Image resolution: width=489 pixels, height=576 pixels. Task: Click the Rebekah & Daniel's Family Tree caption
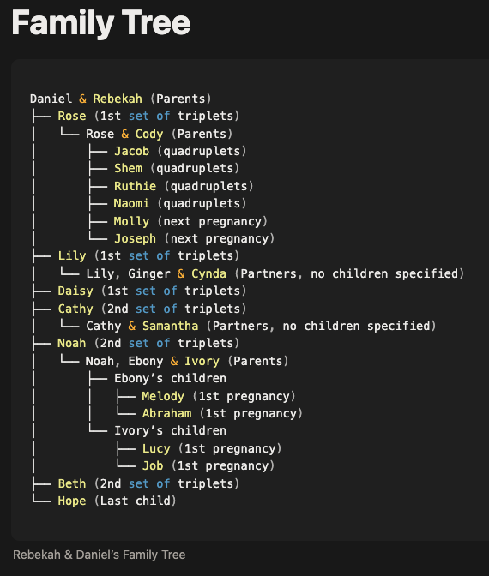(100, 555)
